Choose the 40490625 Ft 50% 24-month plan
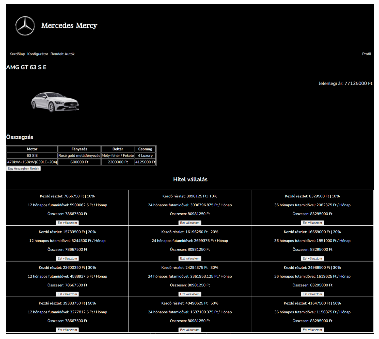The image size is (379, 339). (x=190, y=330)
